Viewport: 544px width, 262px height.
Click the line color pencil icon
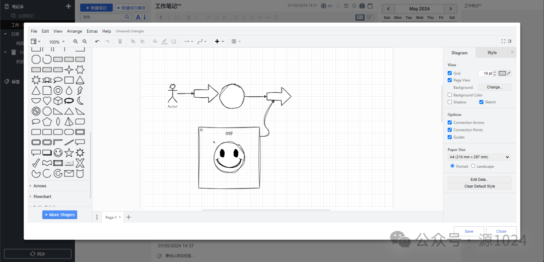coord(164,41)
